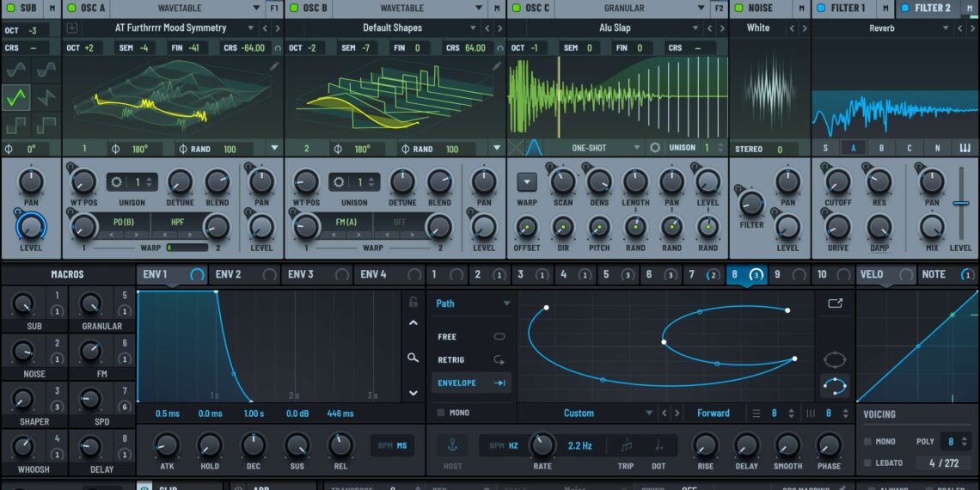Click the pencil edit icon on OSC A wavetable
Screen dimensions: 980x490
(x=274, y=66)
